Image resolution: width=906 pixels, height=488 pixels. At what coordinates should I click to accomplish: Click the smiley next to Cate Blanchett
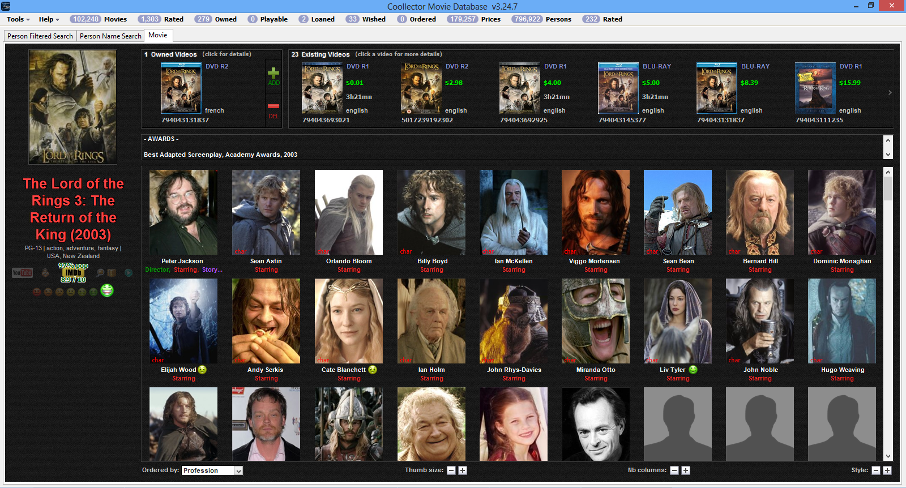tap(372, 370)
